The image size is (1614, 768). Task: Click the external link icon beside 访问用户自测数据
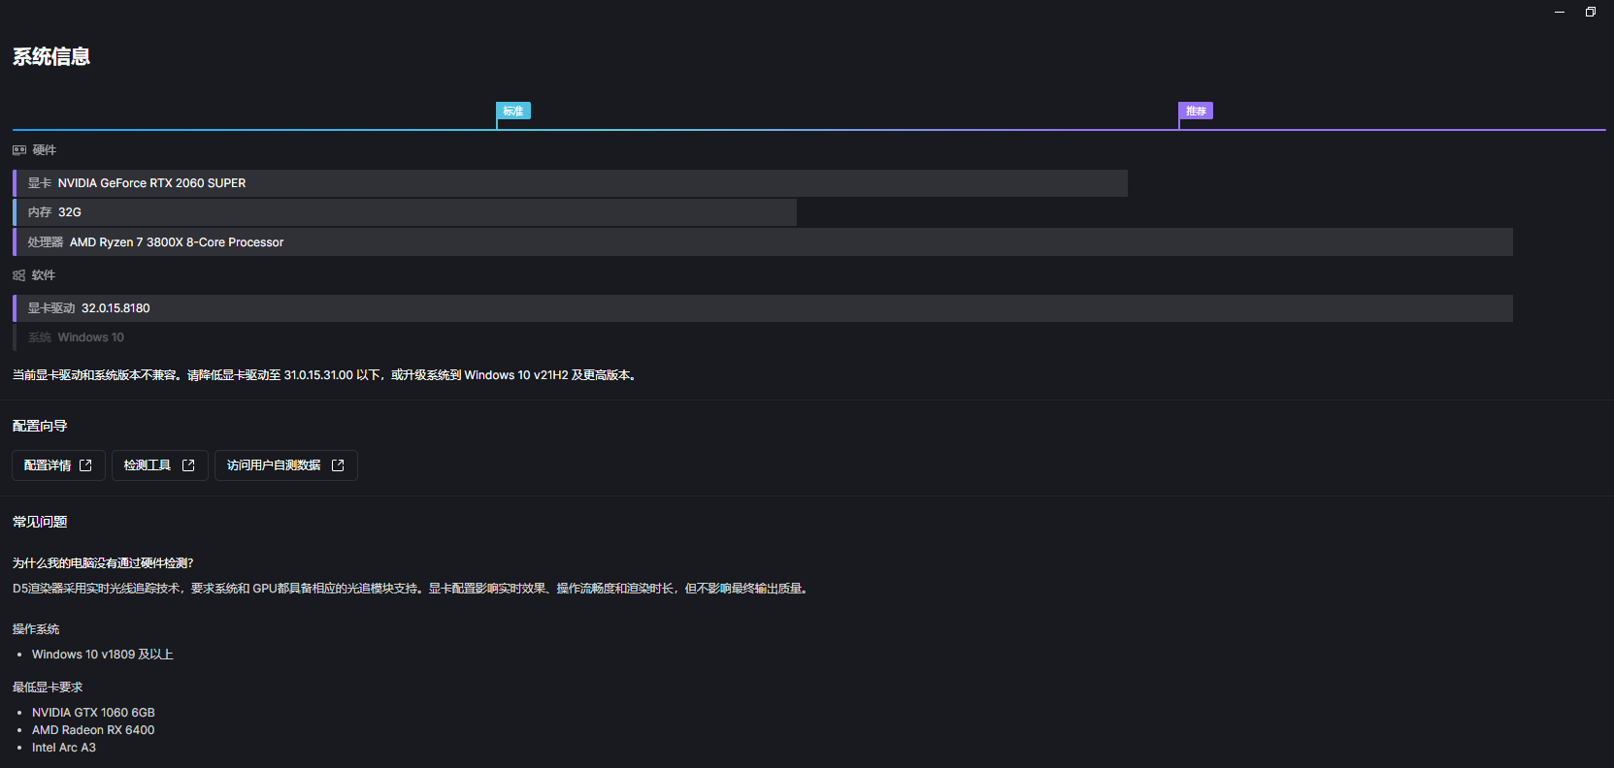pos(338,465)
